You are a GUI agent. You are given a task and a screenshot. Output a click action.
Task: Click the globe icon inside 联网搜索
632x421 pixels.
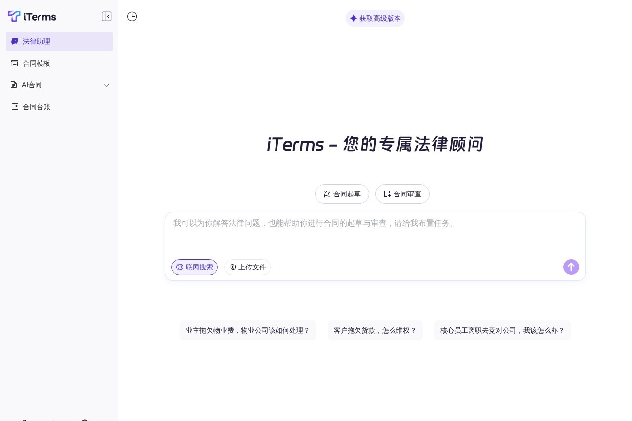(180, 267)
